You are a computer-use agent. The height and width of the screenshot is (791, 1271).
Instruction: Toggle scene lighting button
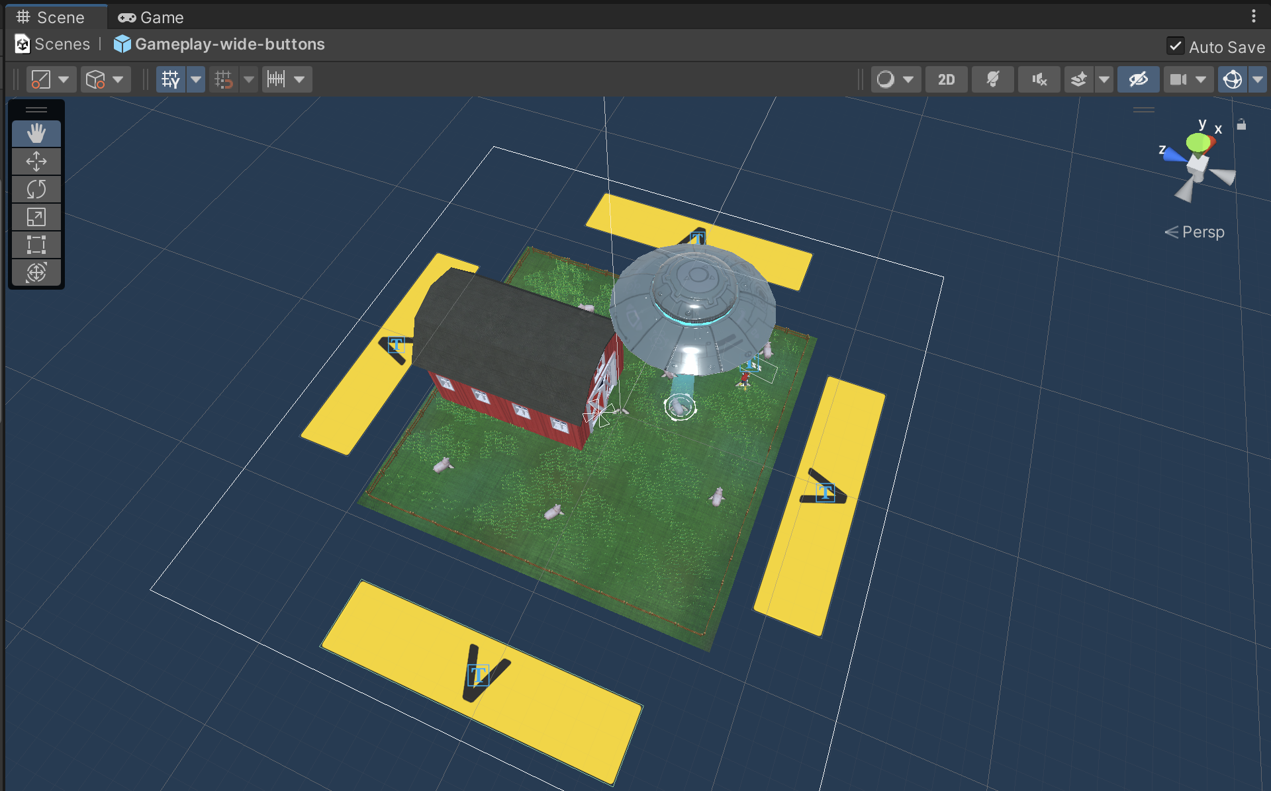tap(992, 79)
